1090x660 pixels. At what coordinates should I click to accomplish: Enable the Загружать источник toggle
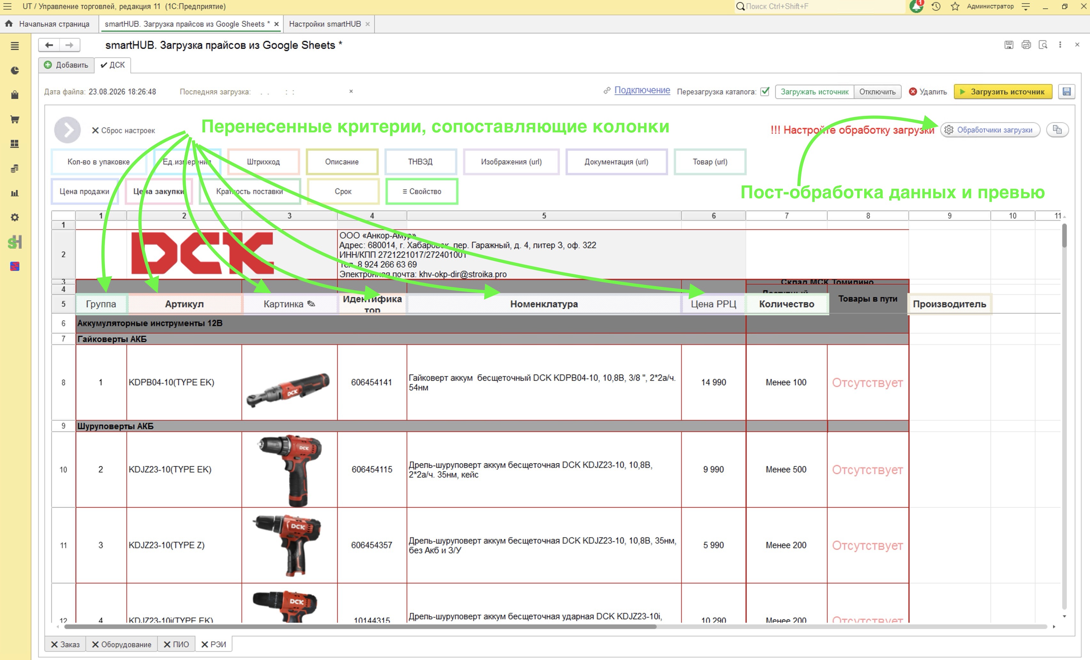point(814,92)
